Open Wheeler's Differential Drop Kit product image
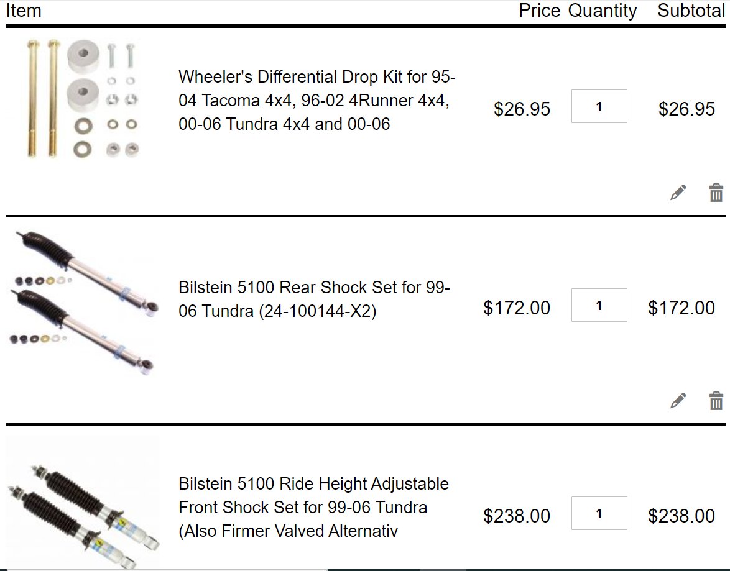 click(83, 99)
